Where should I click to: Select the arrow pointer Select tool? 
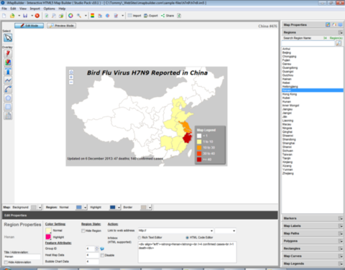pos(8,38)
